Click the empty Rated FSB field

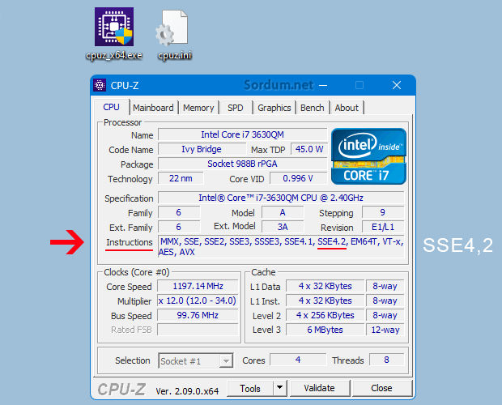198,330
